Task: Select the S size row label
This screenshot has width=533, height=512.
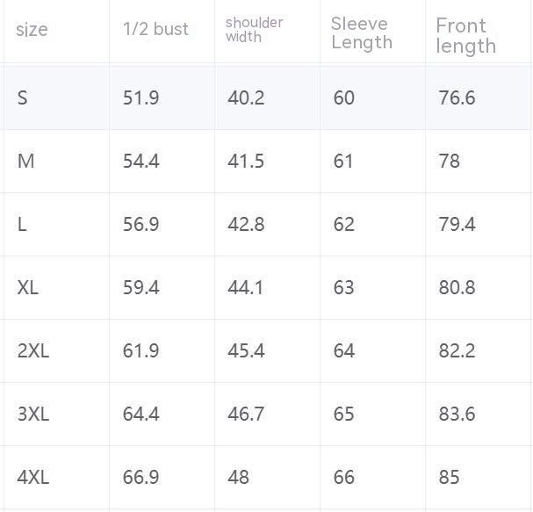Action: (23, 97)
